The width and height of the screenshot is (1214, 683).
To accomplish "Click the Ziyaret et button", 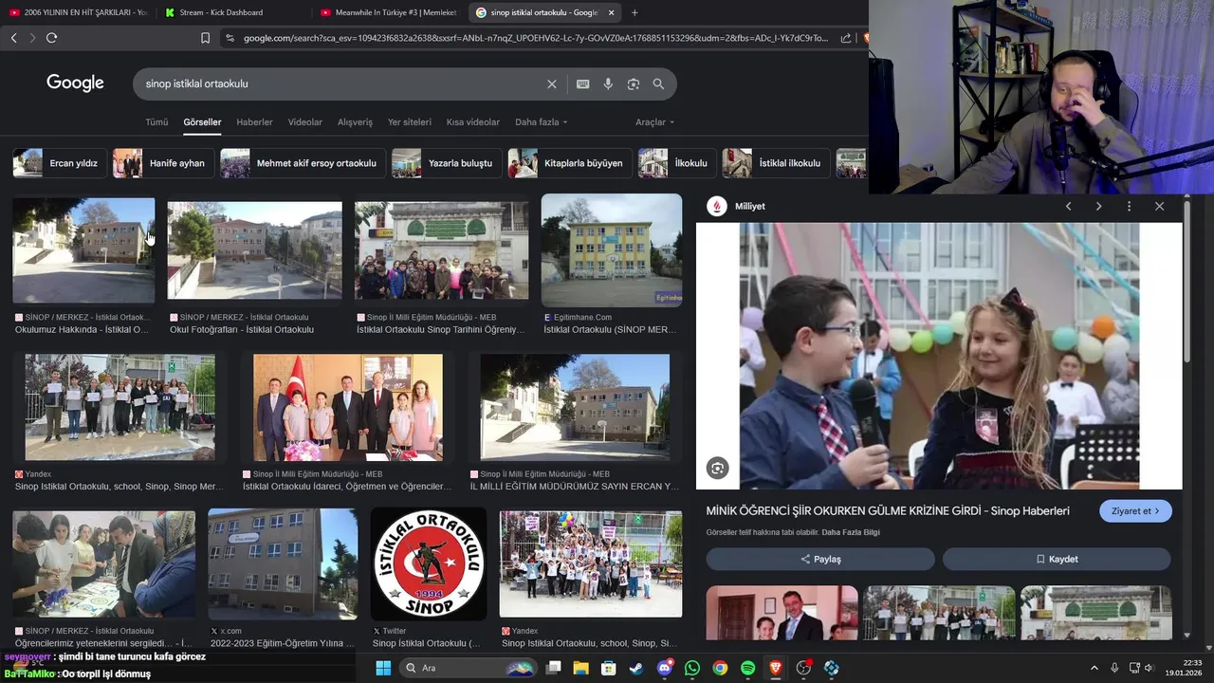I will (x=1135, y=511).
